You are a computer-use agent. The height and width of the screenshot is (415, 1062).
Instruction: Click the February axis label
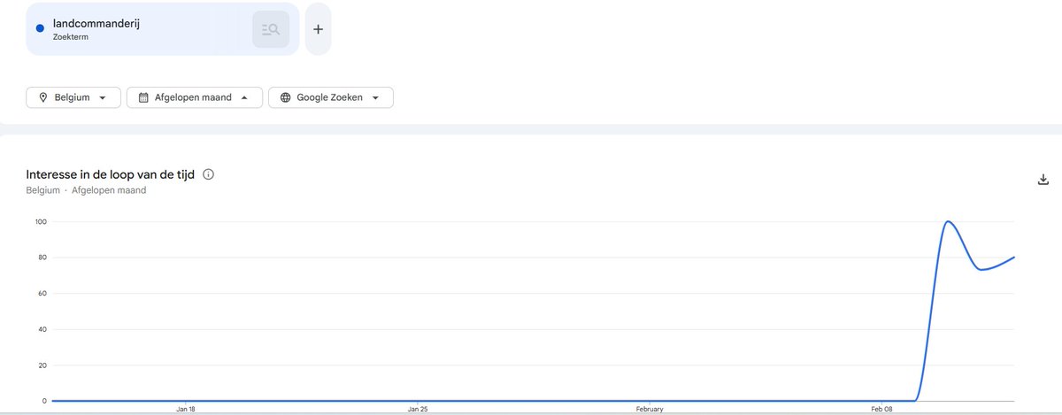(x=650, y=410)
